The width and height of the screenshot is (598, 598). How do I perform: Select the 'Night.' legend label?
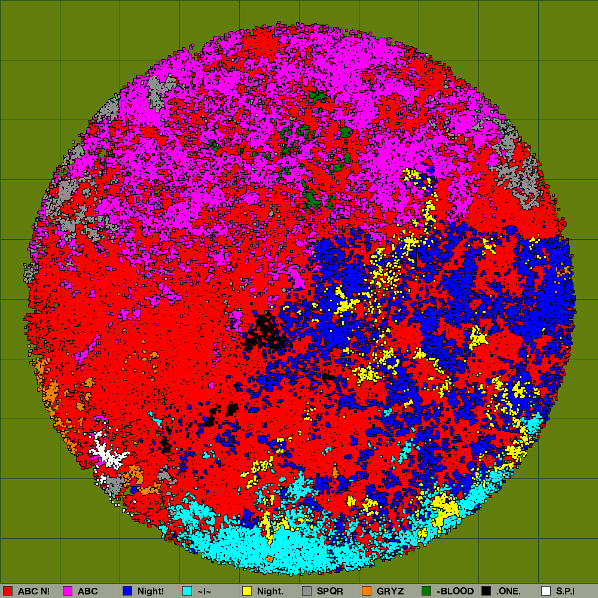click(x=270, y=591)
